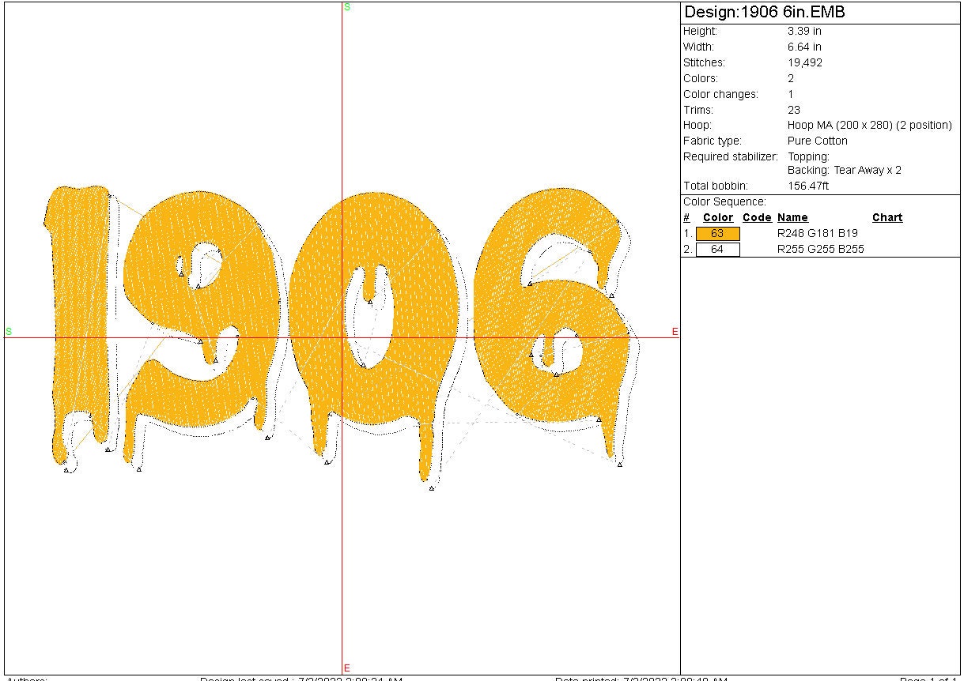Screen dimensions: 964x681
Task: Click the red 'E' marker at the bottom
Action: pyautogui.click(x=346, y=668)
